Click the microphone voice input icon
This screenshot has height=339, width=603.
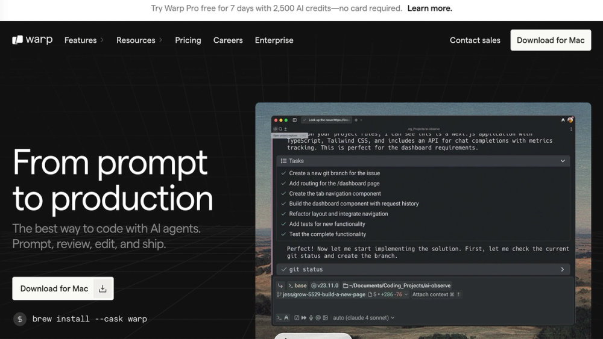tap(311, 318)
